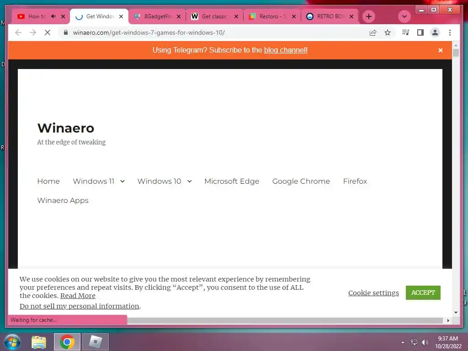This screenshot has width=468, height=351.
Task: Close the YouTube 'How to' tab
Action: (63, 16)
